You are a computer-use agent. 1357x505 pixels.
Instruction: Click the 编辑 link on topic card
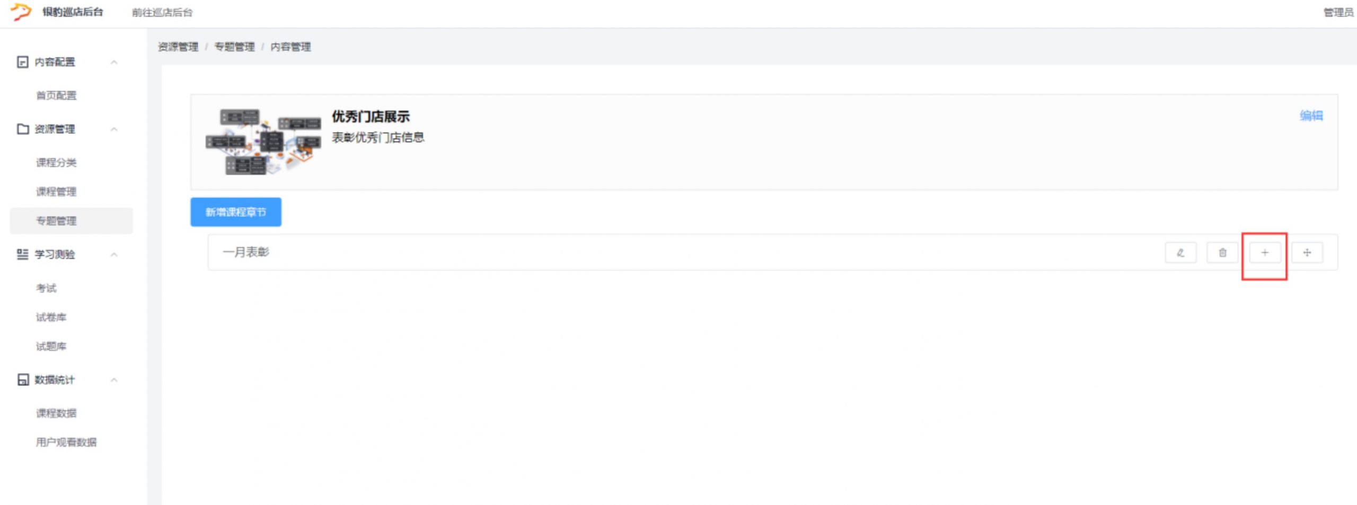(1311, 115)
